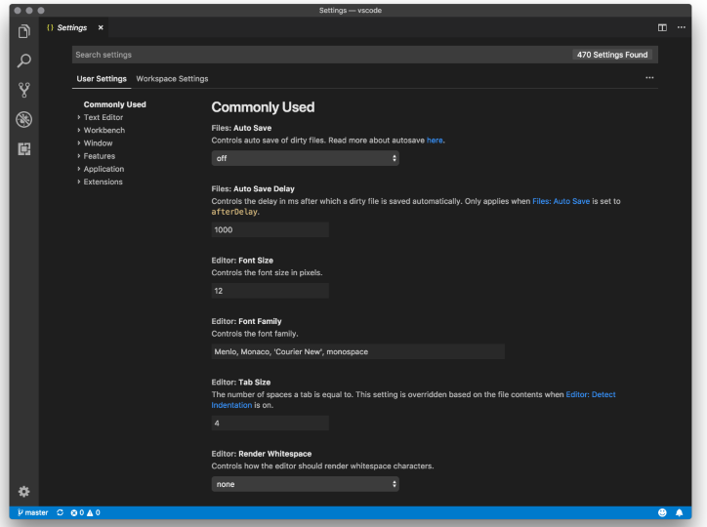
Task: Expand the Text Editor settings category
Action: click(103, 117)
